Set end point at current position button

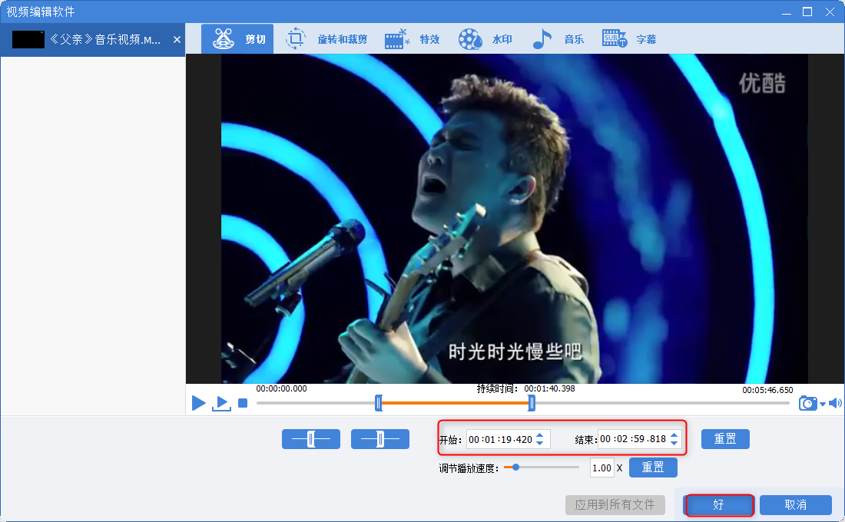click(380, 439)
